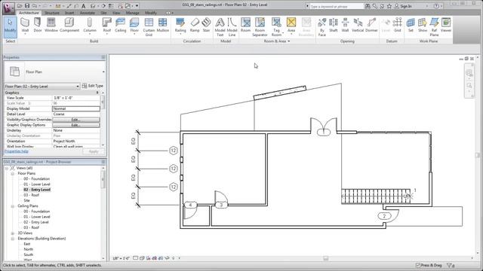Click the Project Browser vertical scrollbar
This screenshot has width=483, height=271.
[x=103, y=212]
